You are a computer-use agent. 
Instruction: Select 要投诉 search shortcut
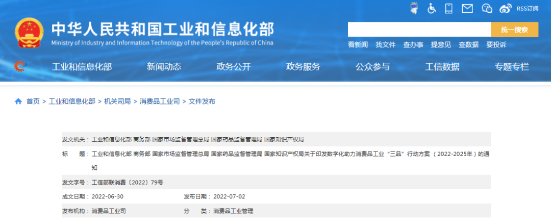click(496, 45)
